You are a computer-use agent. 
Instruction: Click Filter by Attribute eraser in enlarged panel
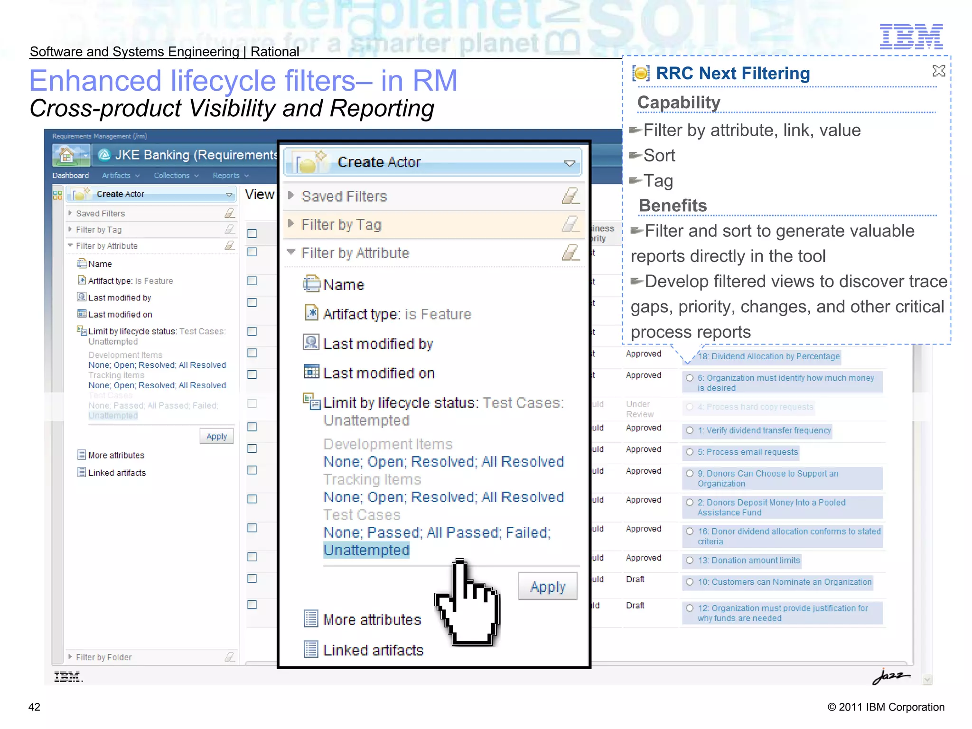pos(570,252)
